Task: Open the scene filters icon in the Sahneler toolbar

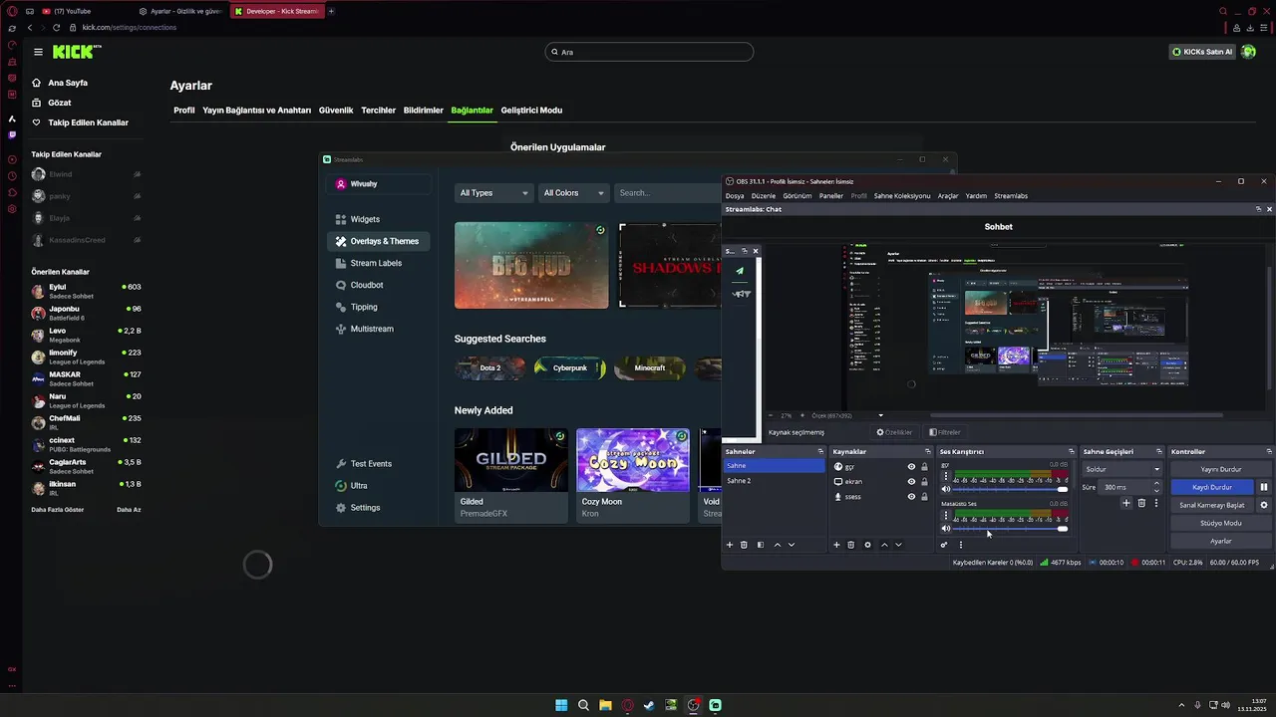Action: [x=761, y=545]
